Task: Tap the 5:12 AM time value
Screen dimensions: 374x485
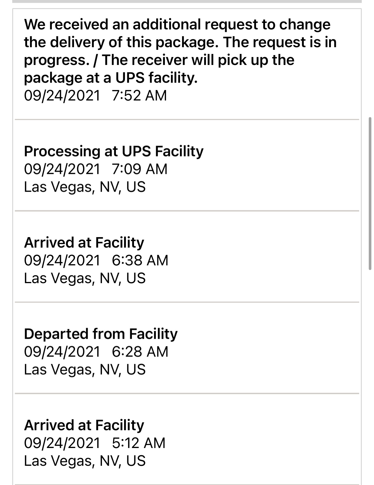Action: [x=139, y=443]
